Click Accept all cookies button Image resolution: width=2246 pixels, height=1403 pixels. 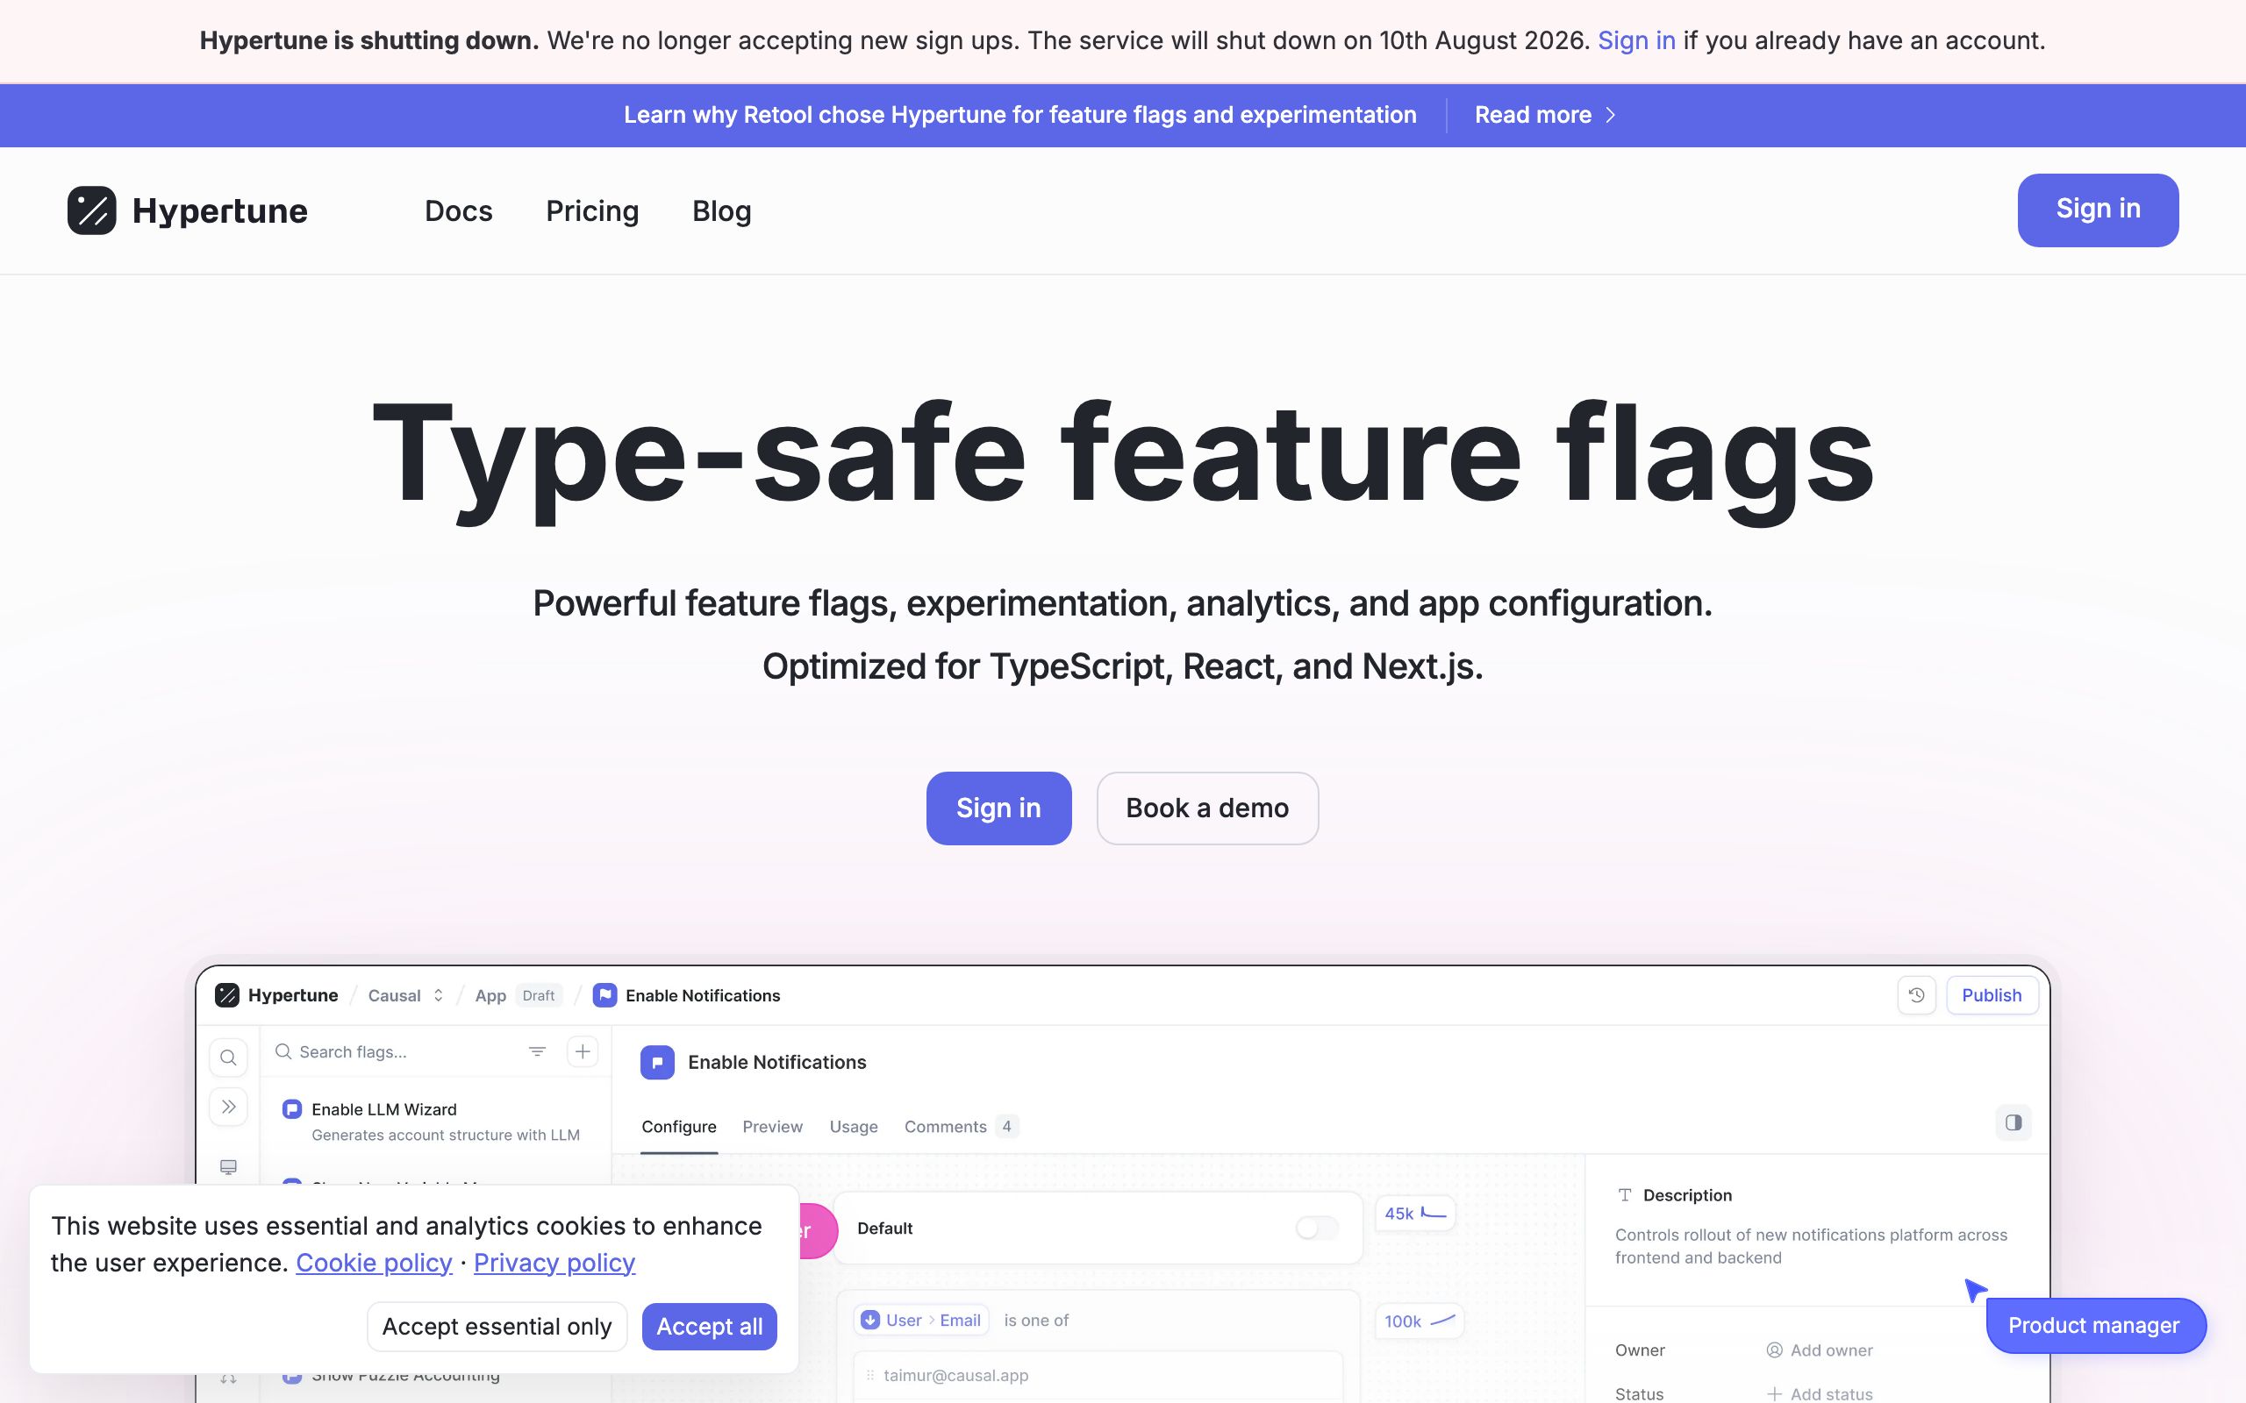pos(709,1327)
